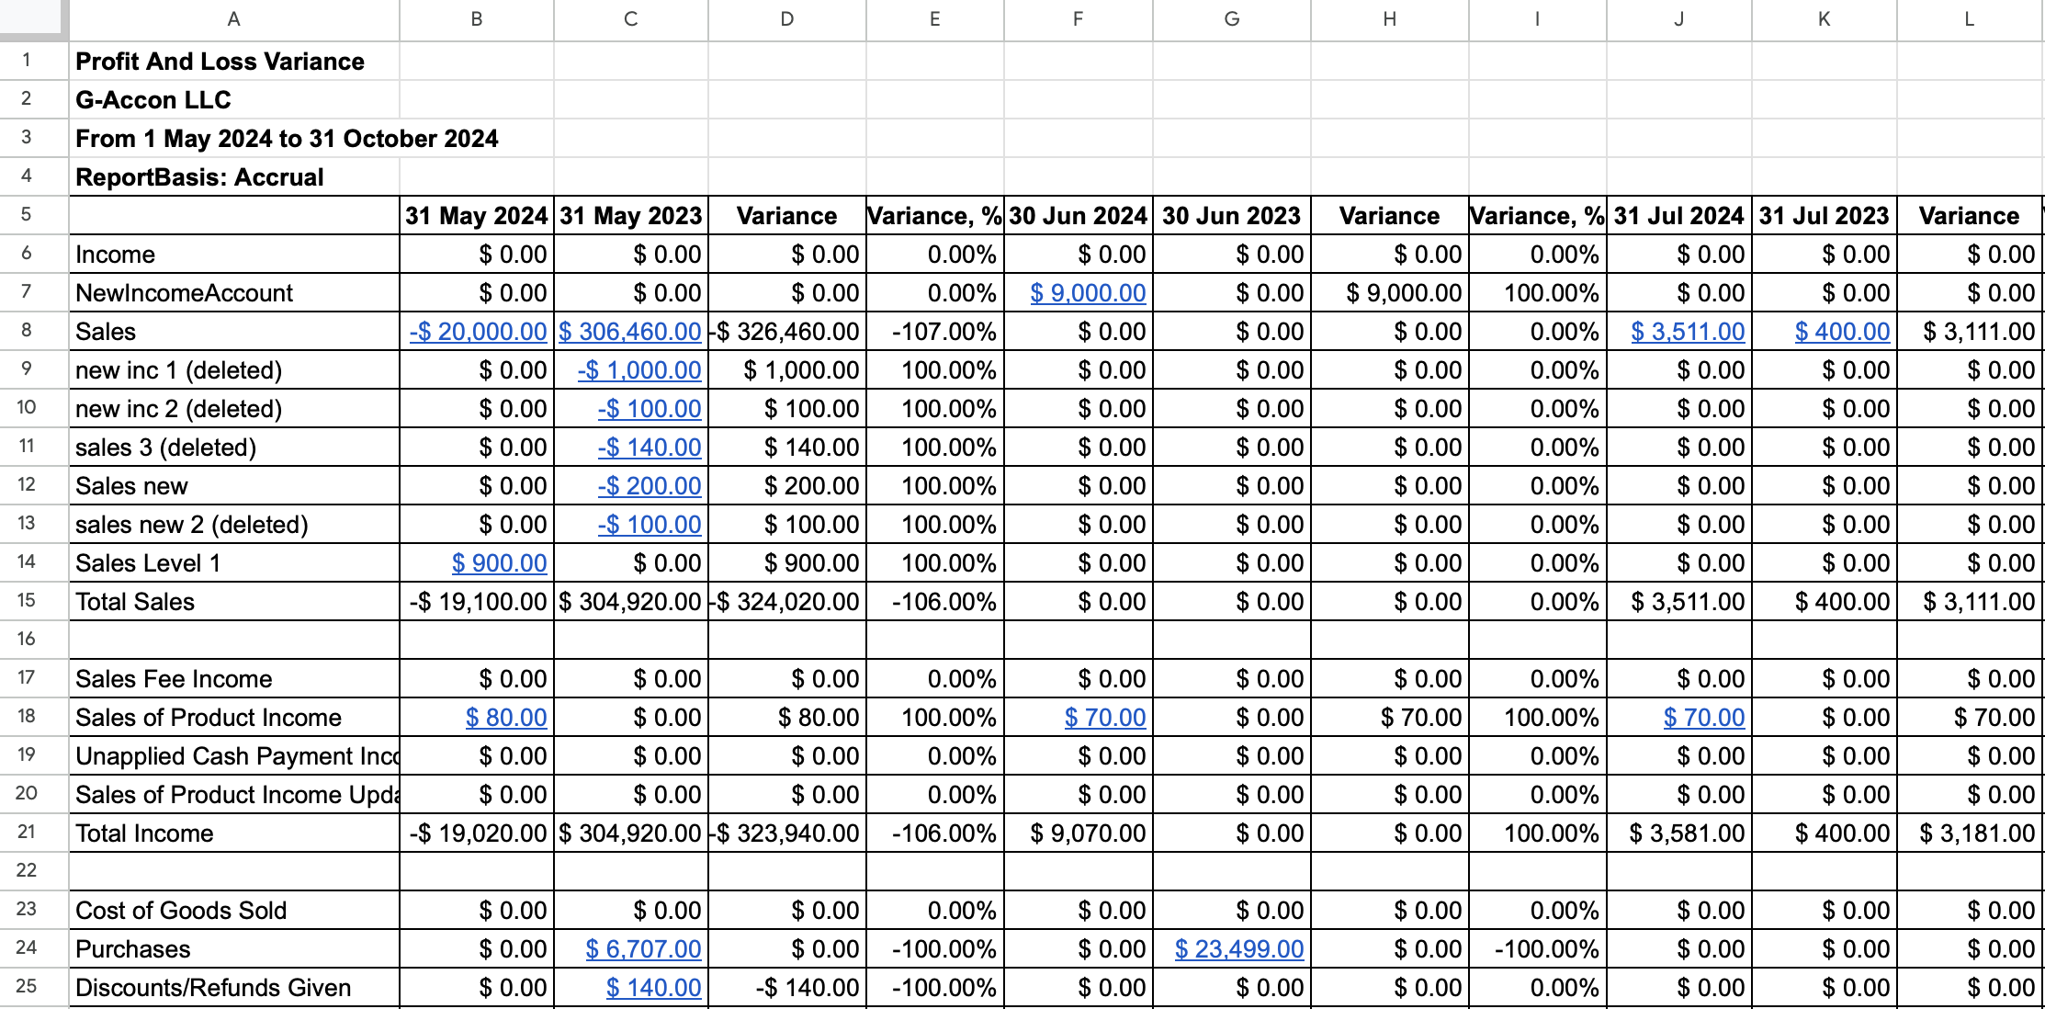
Task: Select the -$ 323,940.00 variance cell
Action: pyautogui.click(x=787, y=833)
